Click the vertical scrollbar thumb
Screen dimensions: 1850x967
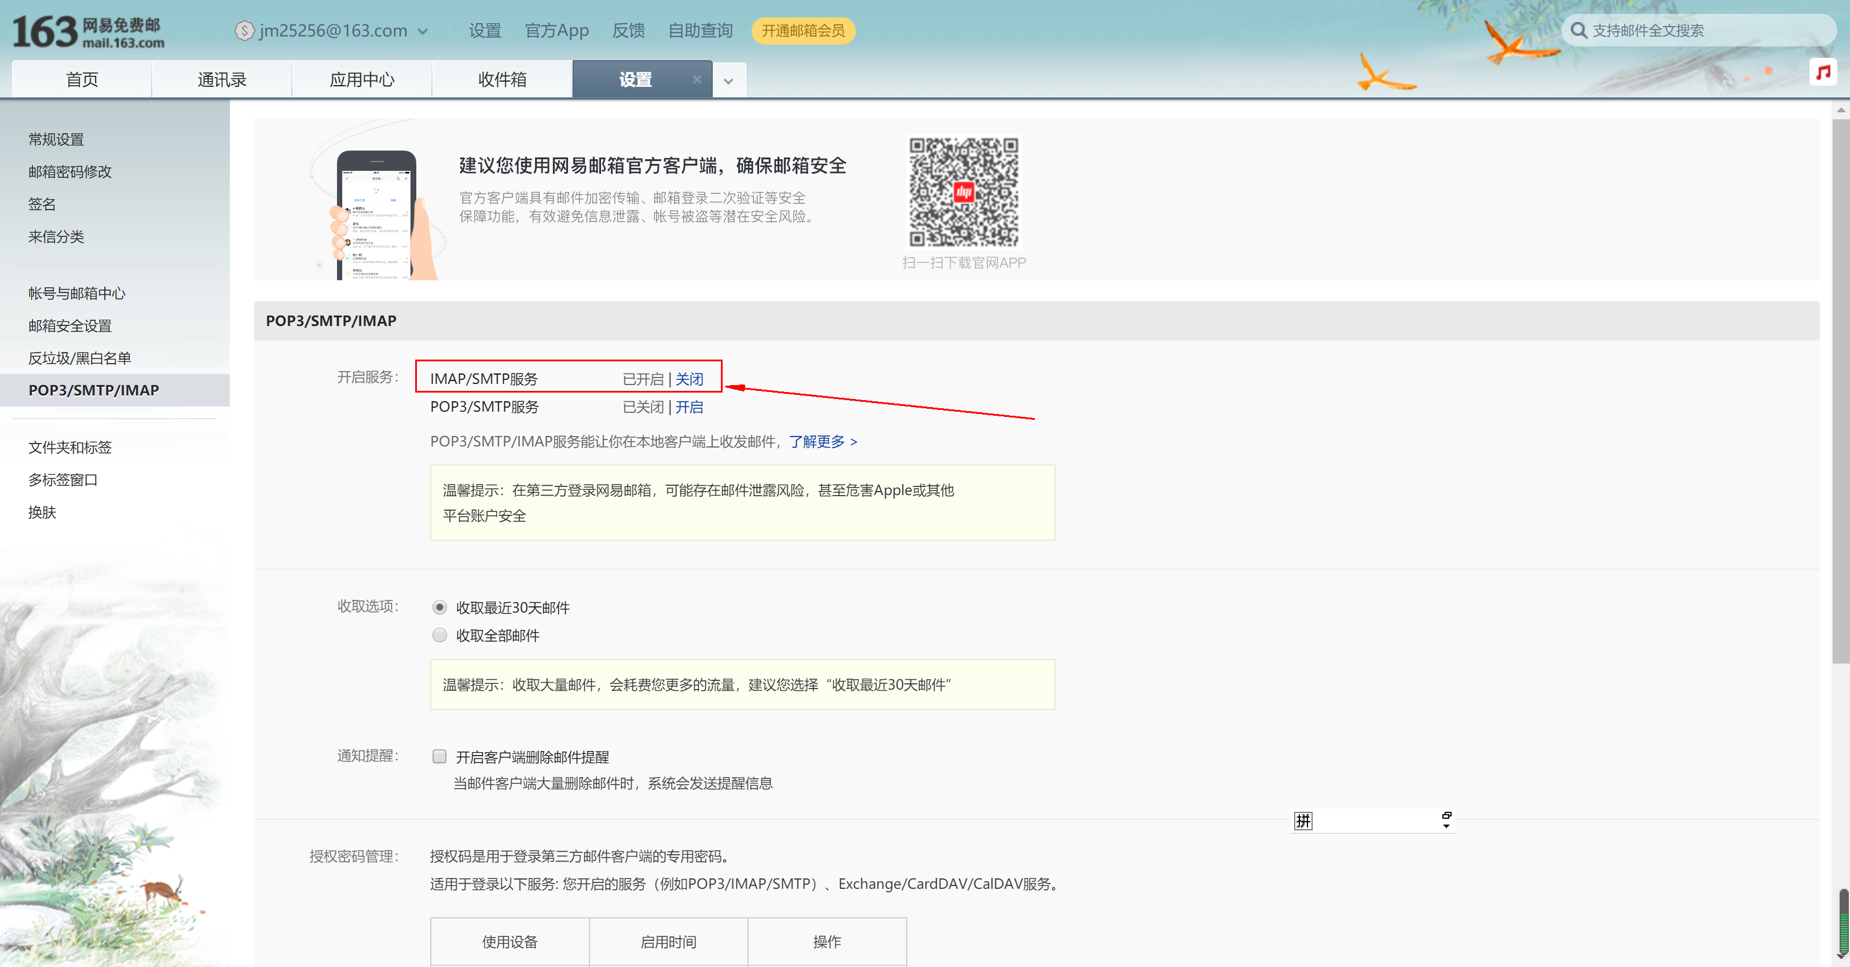[x=1841, y=391]
